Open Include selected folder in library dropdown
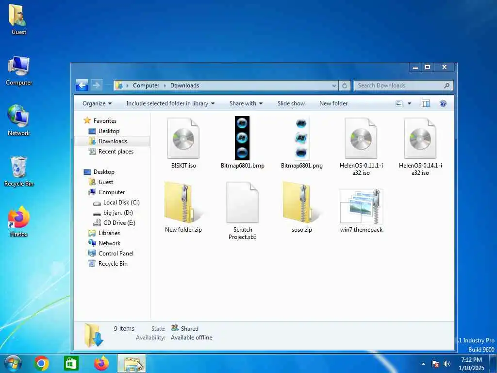Screen dimensions: 497x373 (170, 103)
